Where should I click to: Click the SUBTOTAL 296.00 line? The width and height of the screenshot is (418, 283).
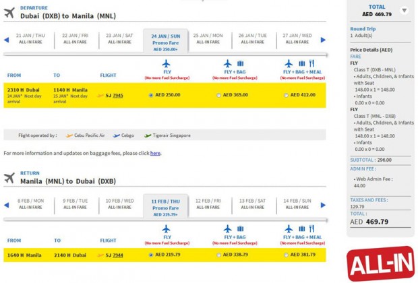coord(371,160)
